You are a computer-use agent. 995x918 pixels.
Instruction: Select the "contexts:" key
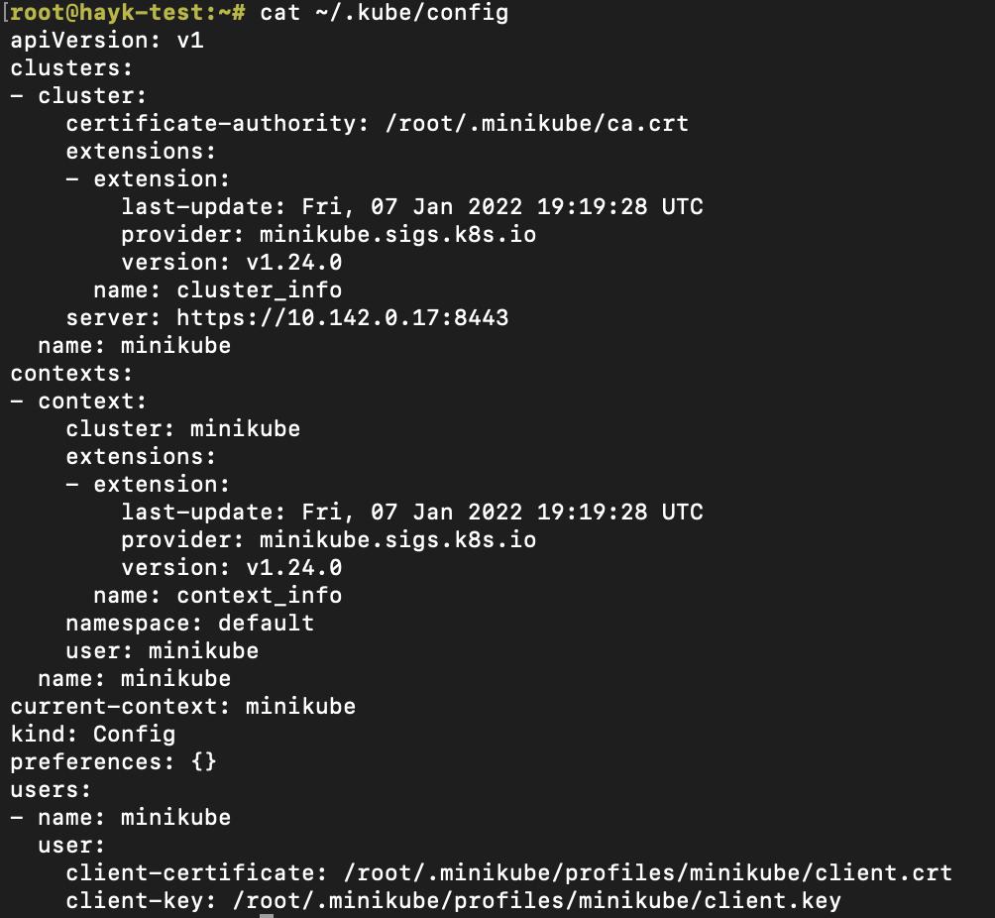(x=71, y=374)
